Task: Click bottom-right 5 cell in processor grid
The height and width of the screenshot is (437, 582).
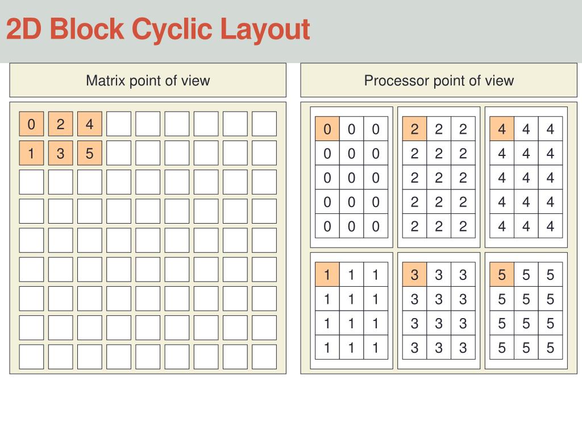Action: click(550, 348)
